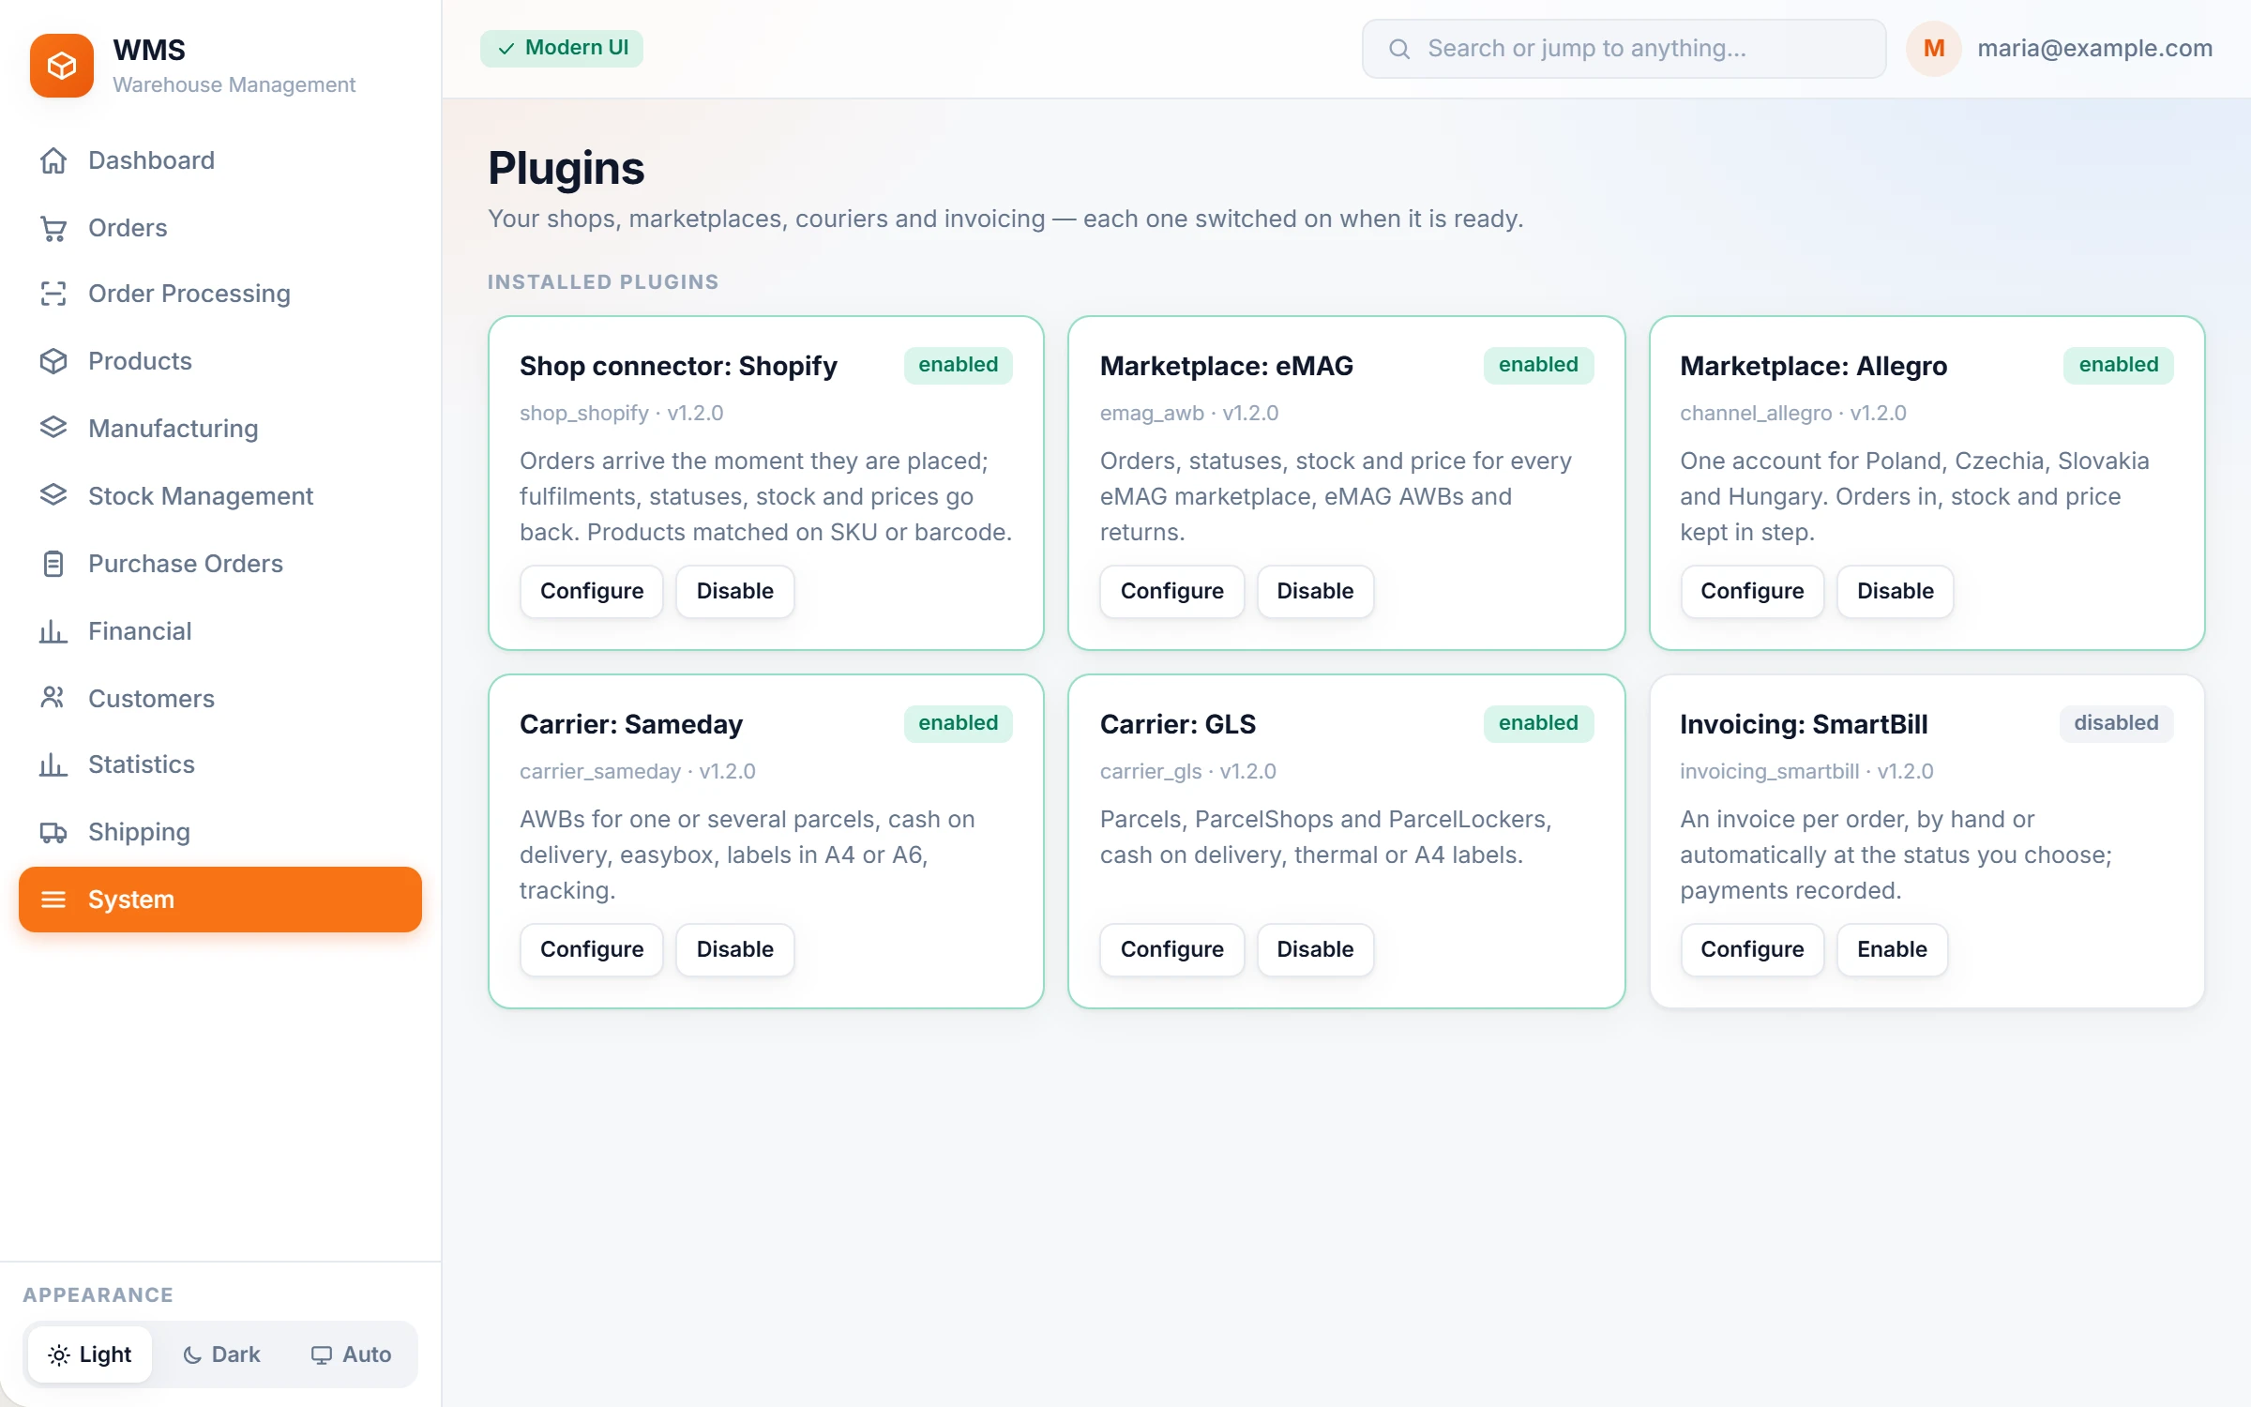Click the invoicing_smartbill · v1.2.0 text
Viewport: 2251px width, 1407px height.
1806,771
